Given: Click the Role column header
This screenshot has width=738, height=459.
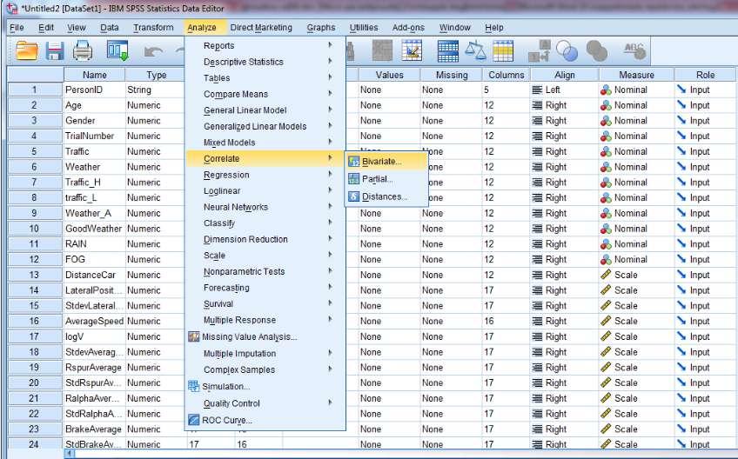Looking at the screenshot, I should coord(705,75).
